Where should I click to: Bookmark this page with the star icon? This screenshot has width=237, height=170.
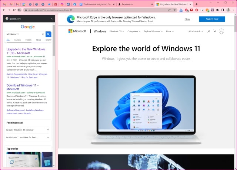(x=174, y=10)
